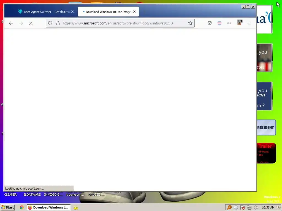
Task: Close the User-Agent Switcher tab
Action: click(x=72, y=12)
